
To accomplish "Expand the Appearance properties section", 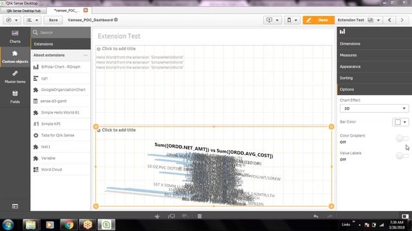I will point(375,67).
